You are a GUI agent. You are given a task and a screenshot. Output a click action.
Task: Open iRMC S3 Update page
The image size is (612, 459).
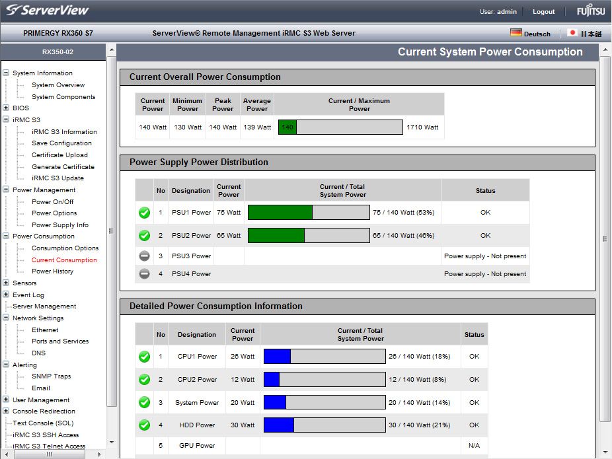pos(57,178)
